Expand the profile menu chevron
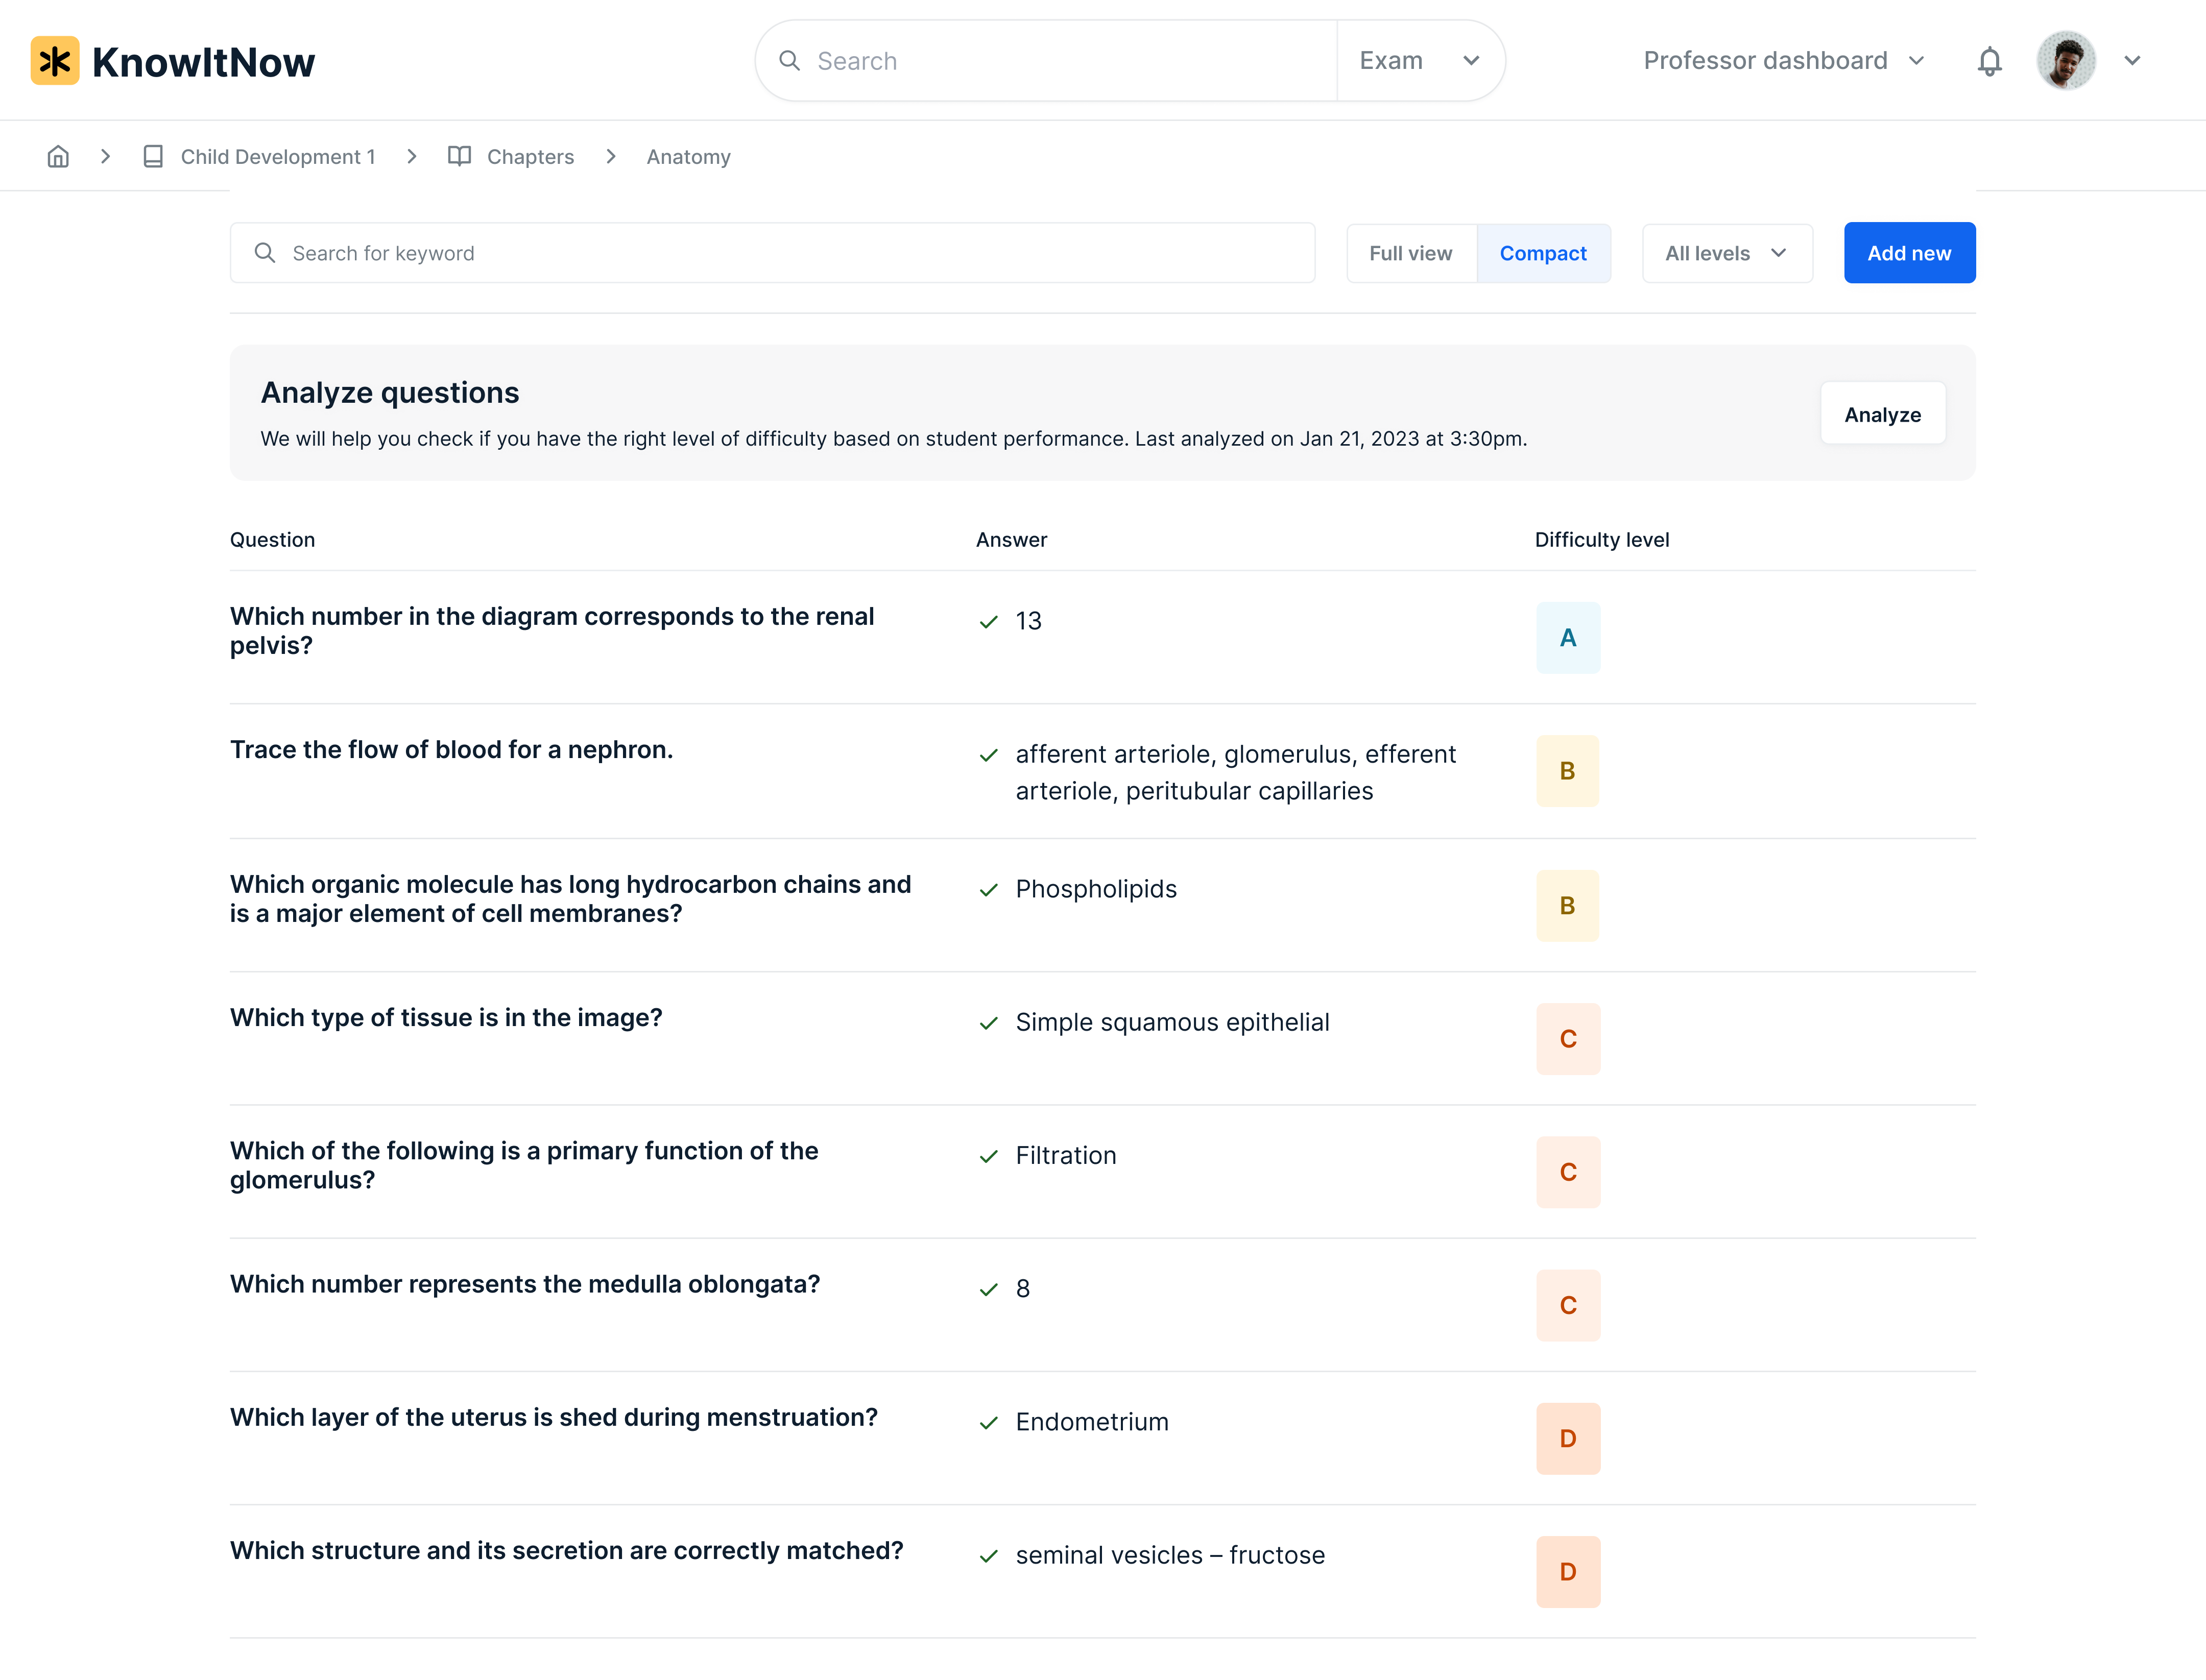This screenshot has width=2206, height=1680. click(2132, 61)
